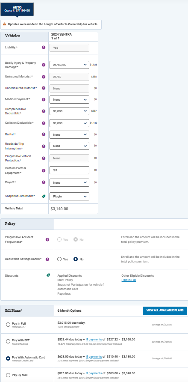This screenshot has width=188, height=382.
Task: Open help icon for Payoff
Action: point(44,182)
